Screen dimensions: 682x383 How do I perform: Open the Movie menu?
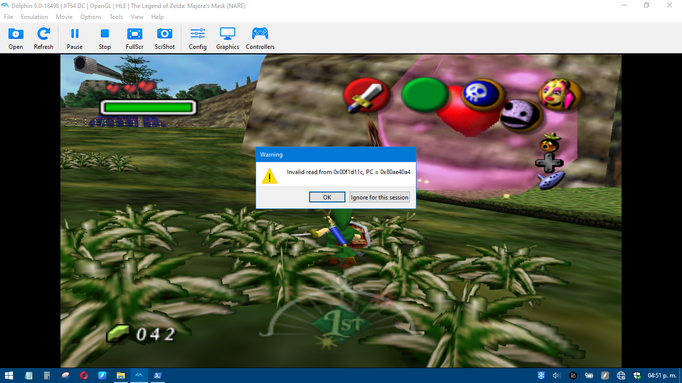[64, 17]
